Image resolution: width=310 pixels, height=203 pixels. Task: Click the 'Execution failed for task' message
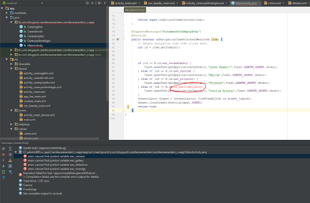pyautogui.click(x=60, y=173)
